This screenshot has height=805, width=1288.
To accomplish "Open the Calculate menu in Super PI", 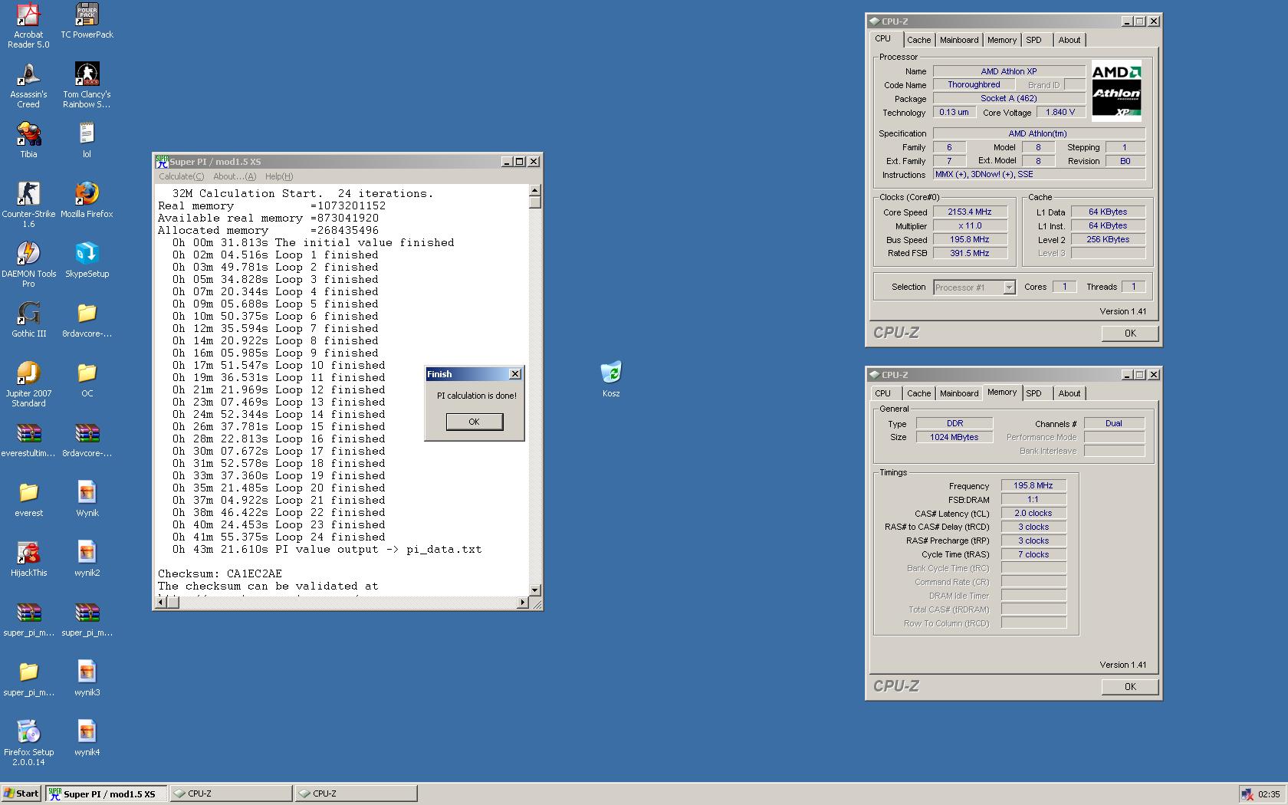I will point(181,176).
